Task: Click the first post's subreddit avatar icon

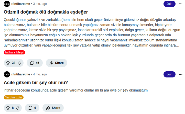Action: pyautogui.click(x=7, y=4)
